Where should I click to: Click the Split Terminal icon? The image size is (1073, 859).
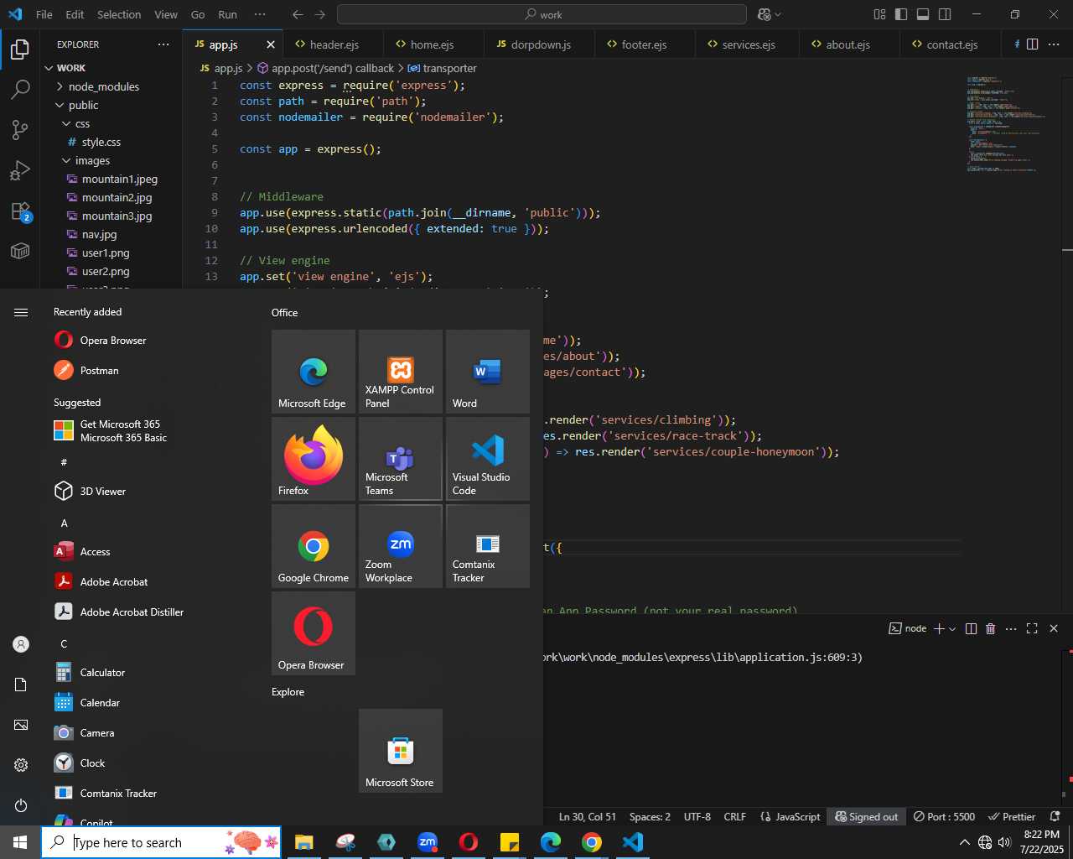coord(971,628)
